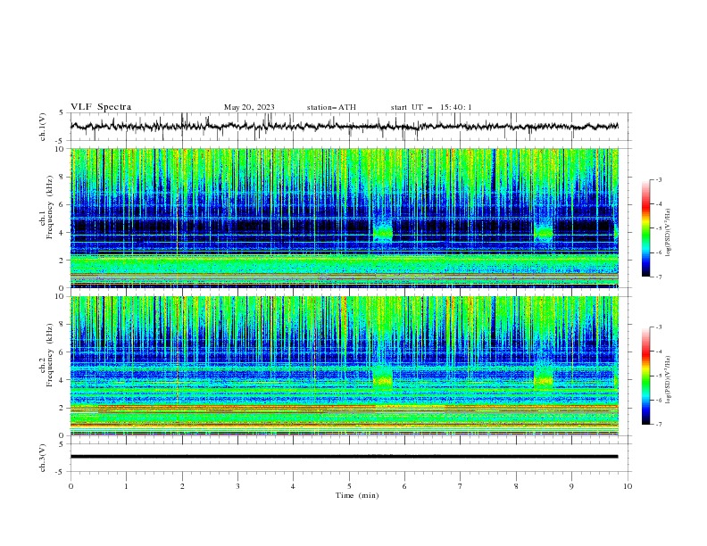Viewport: 707px width, 546px height.
Task: Click the time axis tick "0"
Action: (x=71, y=486)
